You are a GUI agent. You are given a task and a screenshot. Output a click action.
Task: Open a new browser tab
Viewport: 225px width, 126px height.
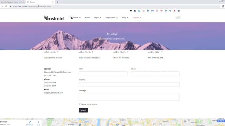click(x=58, y=2)
